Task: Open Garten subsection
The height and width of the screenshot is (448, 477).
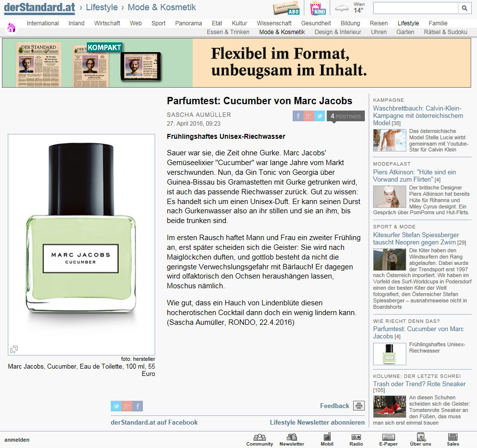Action: pos(405,32)
